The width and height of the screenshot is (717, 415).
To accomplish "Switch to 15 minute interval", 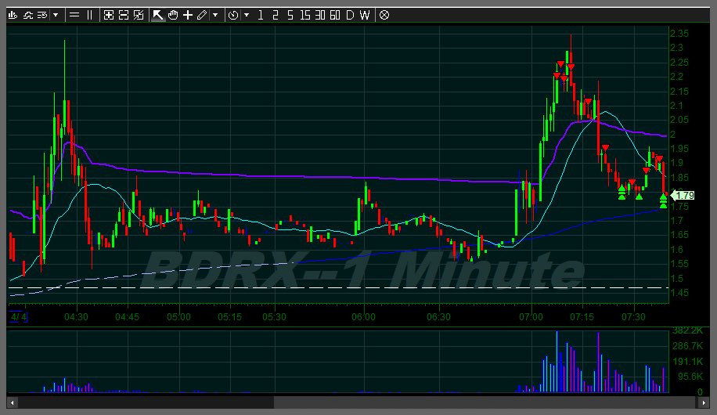I will [x=305, y=15].
